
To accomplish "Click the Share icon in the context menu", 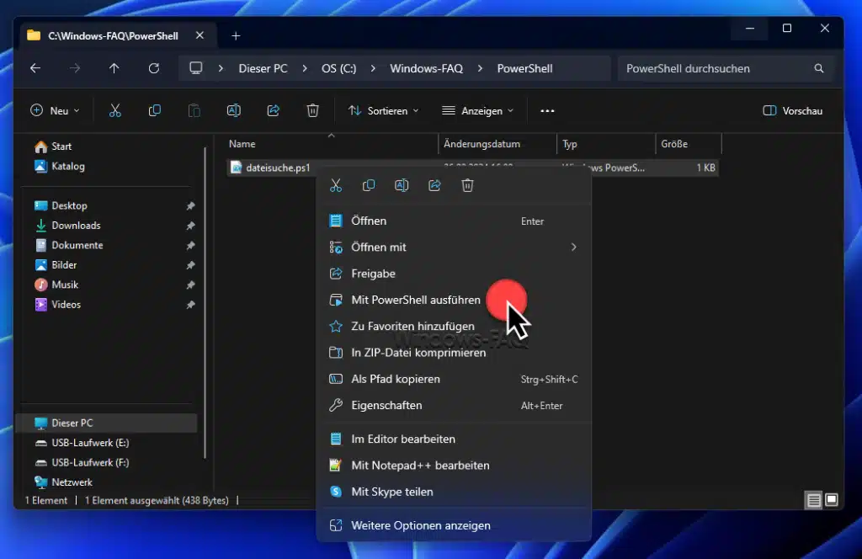I will point(435,186).
